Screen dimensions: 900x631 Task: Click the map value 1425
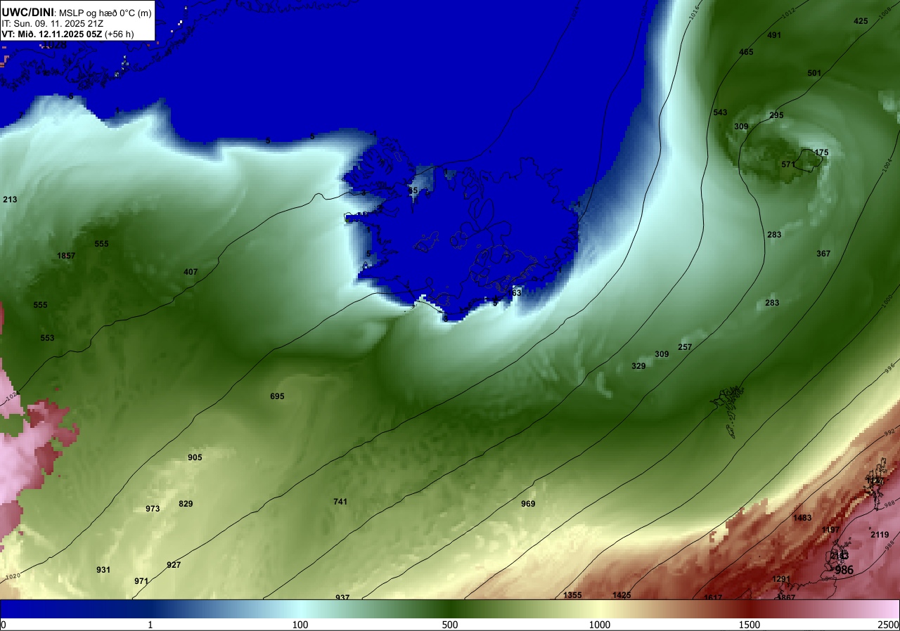click(x=622, y=595)
